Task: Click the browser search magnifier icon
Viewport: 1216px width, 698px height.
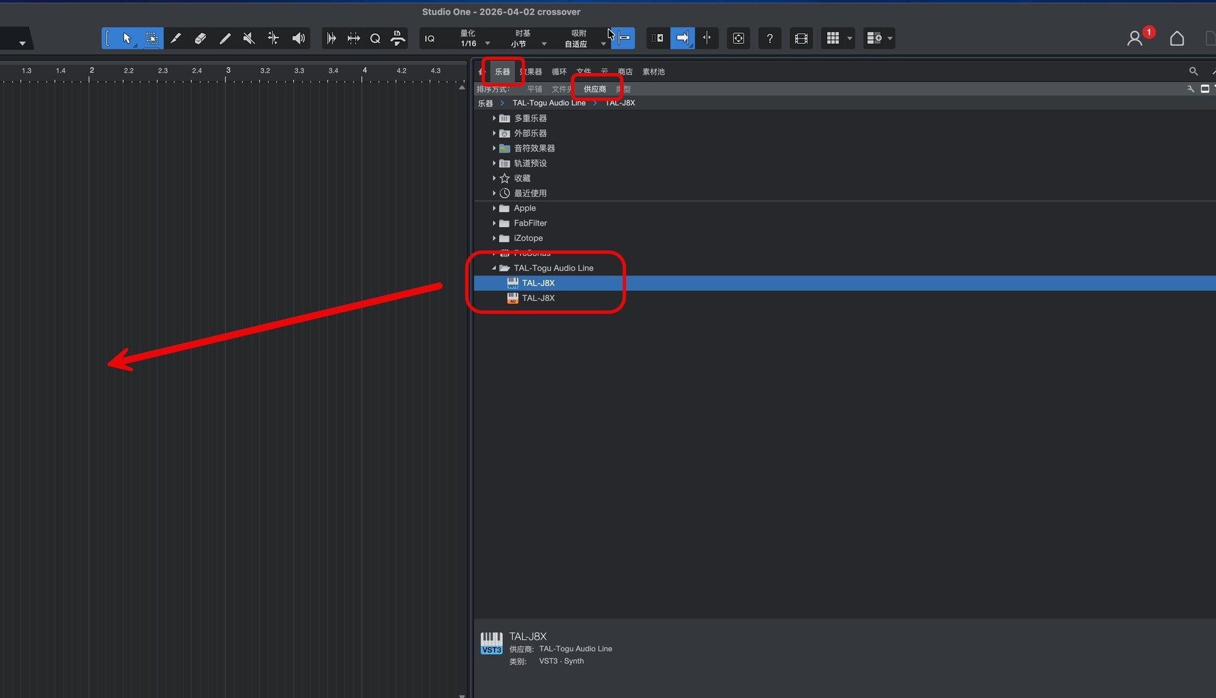Action: click(1193, 72)
